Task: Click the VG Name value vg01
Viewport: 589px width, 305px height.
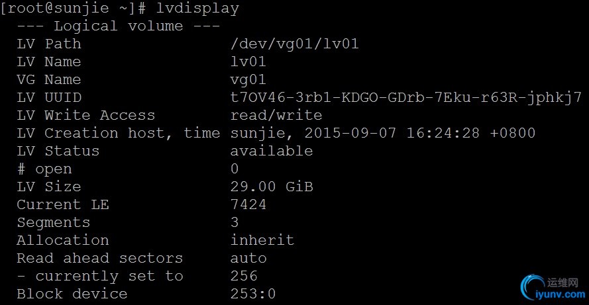Action: (248, 80)
